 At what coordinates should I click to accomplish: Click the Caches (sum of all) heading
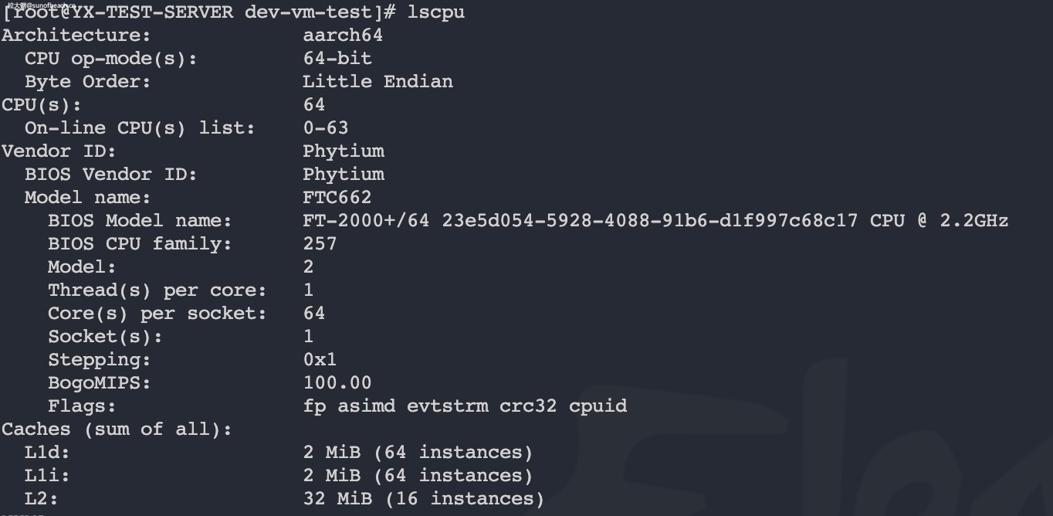pos(117,429)
